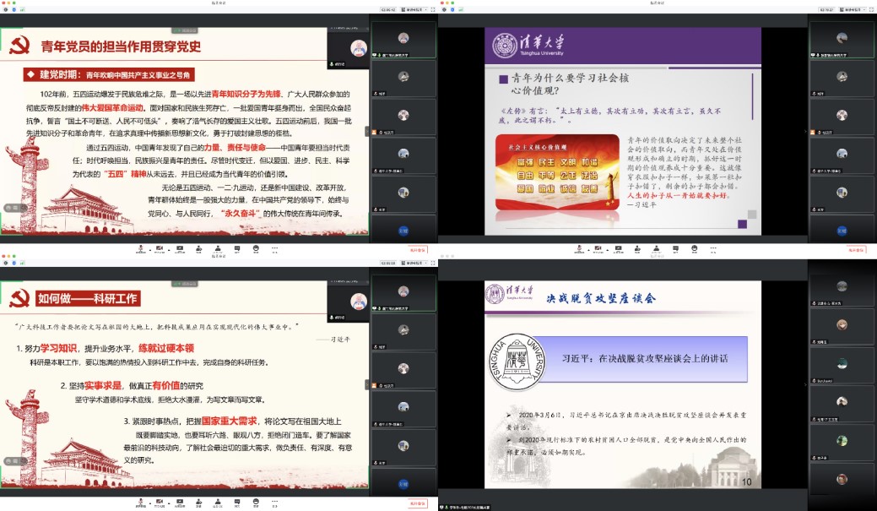Screen dimensions: 877x511
Task: Mute microphone in toolbar below 青年党员 slide
Action: (x=139, y=248)
